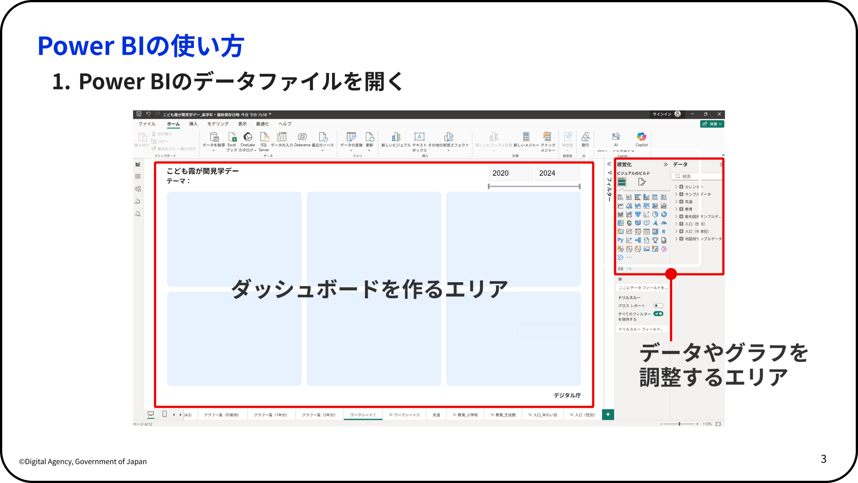This screenshot has width=858, height=483.
Task: Click the sign-in account avatar
Action: point(677,114)
